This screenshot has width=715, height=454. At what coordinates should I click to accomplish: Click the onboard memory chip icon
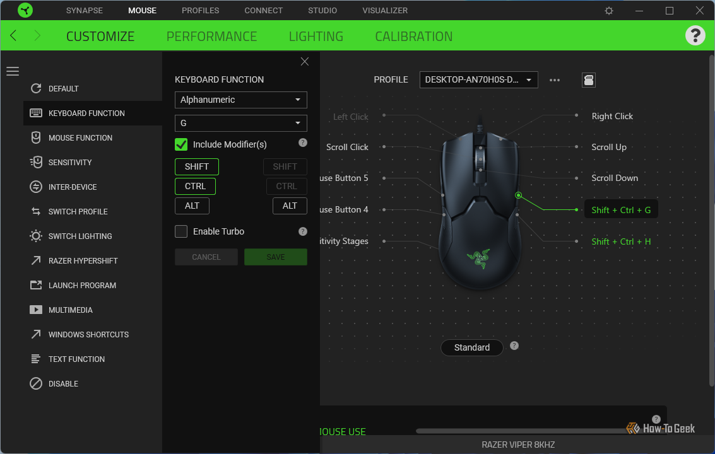589,80
